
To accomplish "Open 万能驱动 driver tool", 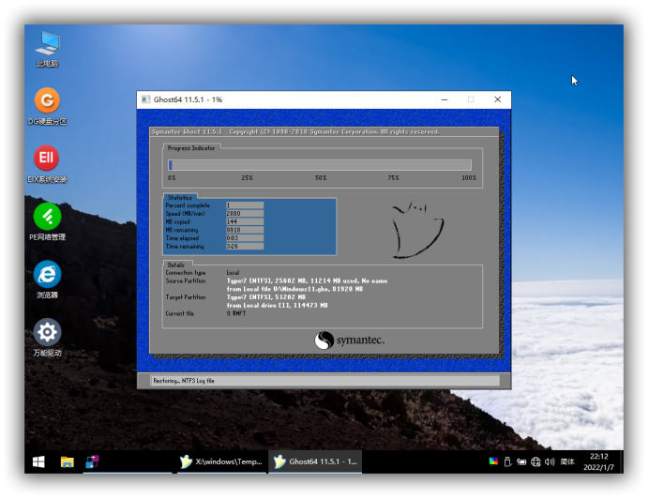I will [x=47, y=333].
